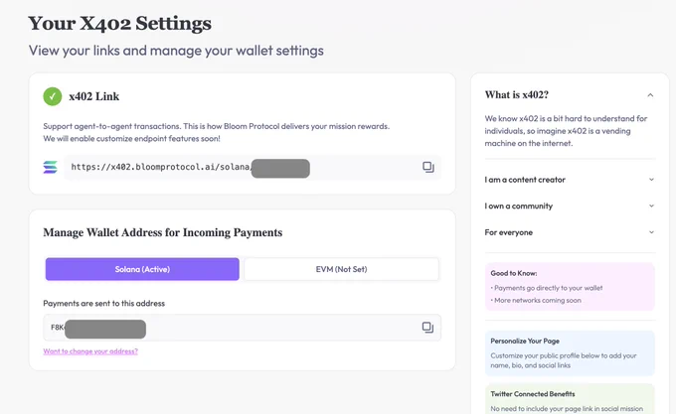Click the green checkmark next to x402 Link
Viewport: 676px width, 414px height.
pos(52,96)
